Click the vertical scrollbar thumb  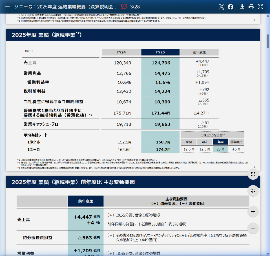(268, 41)
